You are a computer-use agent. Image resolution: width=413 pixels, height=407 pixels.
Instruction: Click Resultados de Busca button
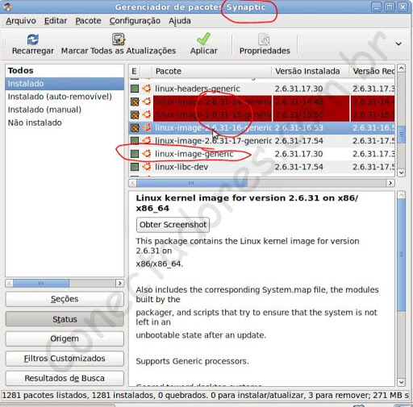(65, 378)
